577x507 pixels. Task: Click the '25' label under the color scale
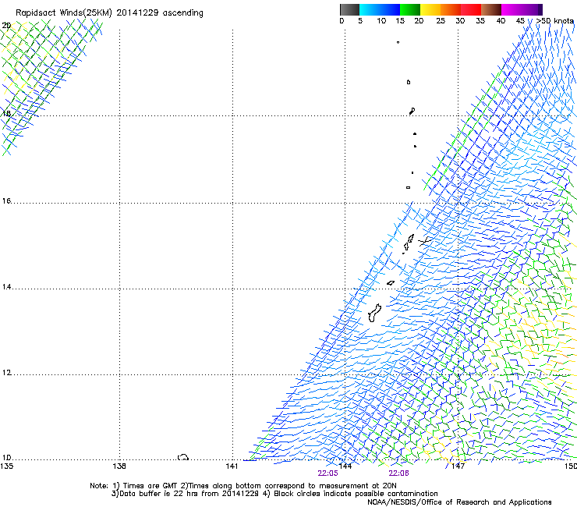(x=441, y=21)
